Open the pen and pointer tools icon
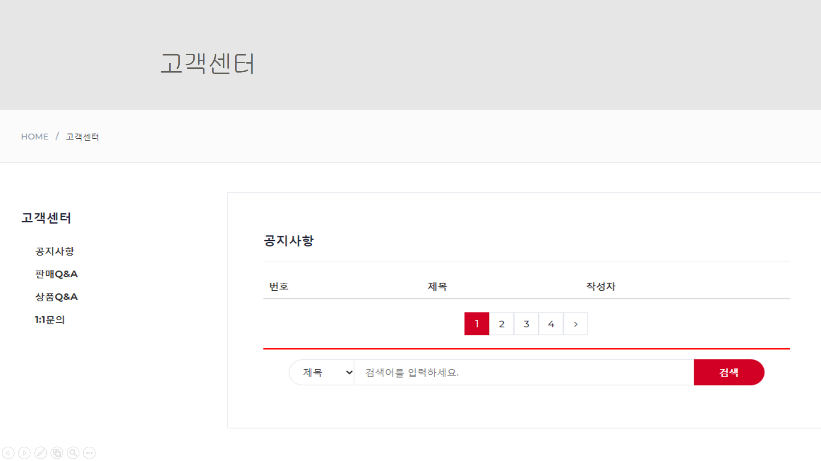The width and height of the screenshot is (821, 461). click(41, 453)
